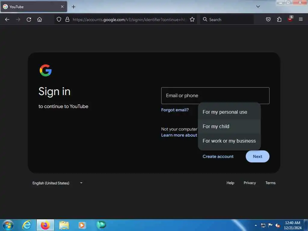This screenshot has width=308, height=231.
Task: Reload the current page
Action: (29, 20)
